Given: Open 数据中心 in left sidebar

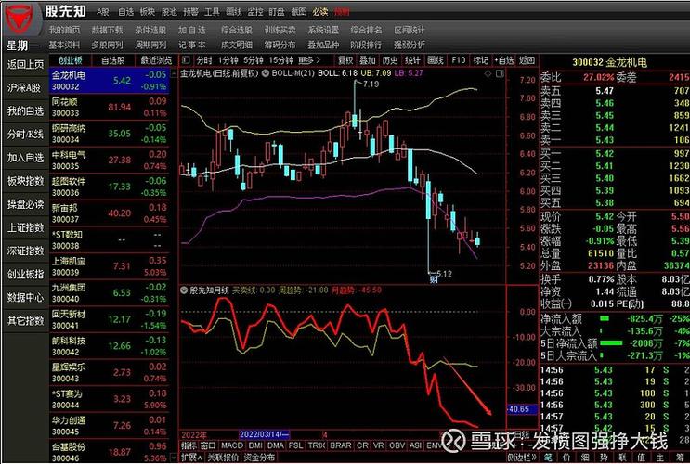Looking at the screenshot, I should pyautogui.click(x=25, y=298).
